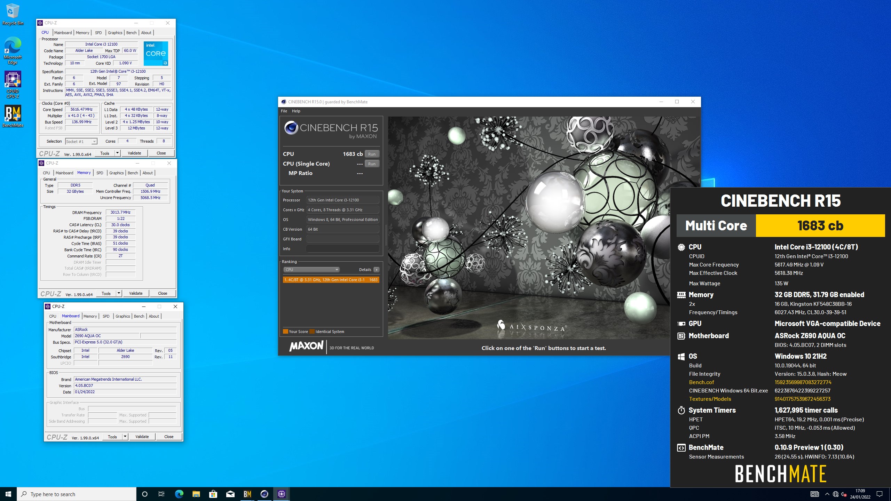
Task: Open Tools dropdown arrow in CPU window
Action: (x=117, y=153)
